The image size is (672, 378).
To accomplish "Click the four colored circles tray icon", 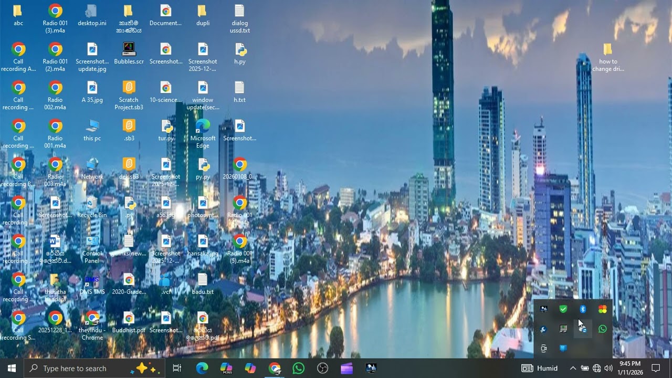I will pos(602,309).
